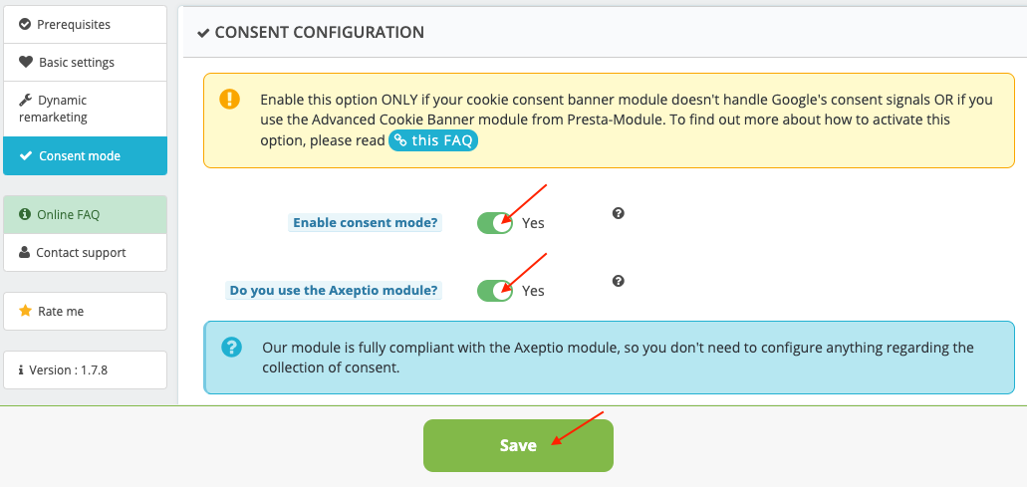Go to the Dynamic remarketing section
1027x487 pixels.
85,109
